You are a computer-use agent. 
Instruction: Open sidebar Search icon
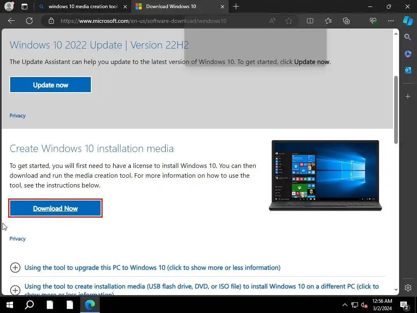click(x=408, y=37)
